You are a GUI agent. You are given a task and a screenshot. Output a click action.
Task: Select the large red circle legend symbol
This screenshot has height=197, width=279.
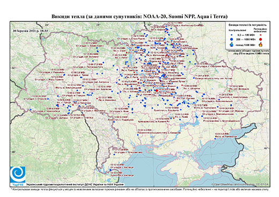click(260, 39)
